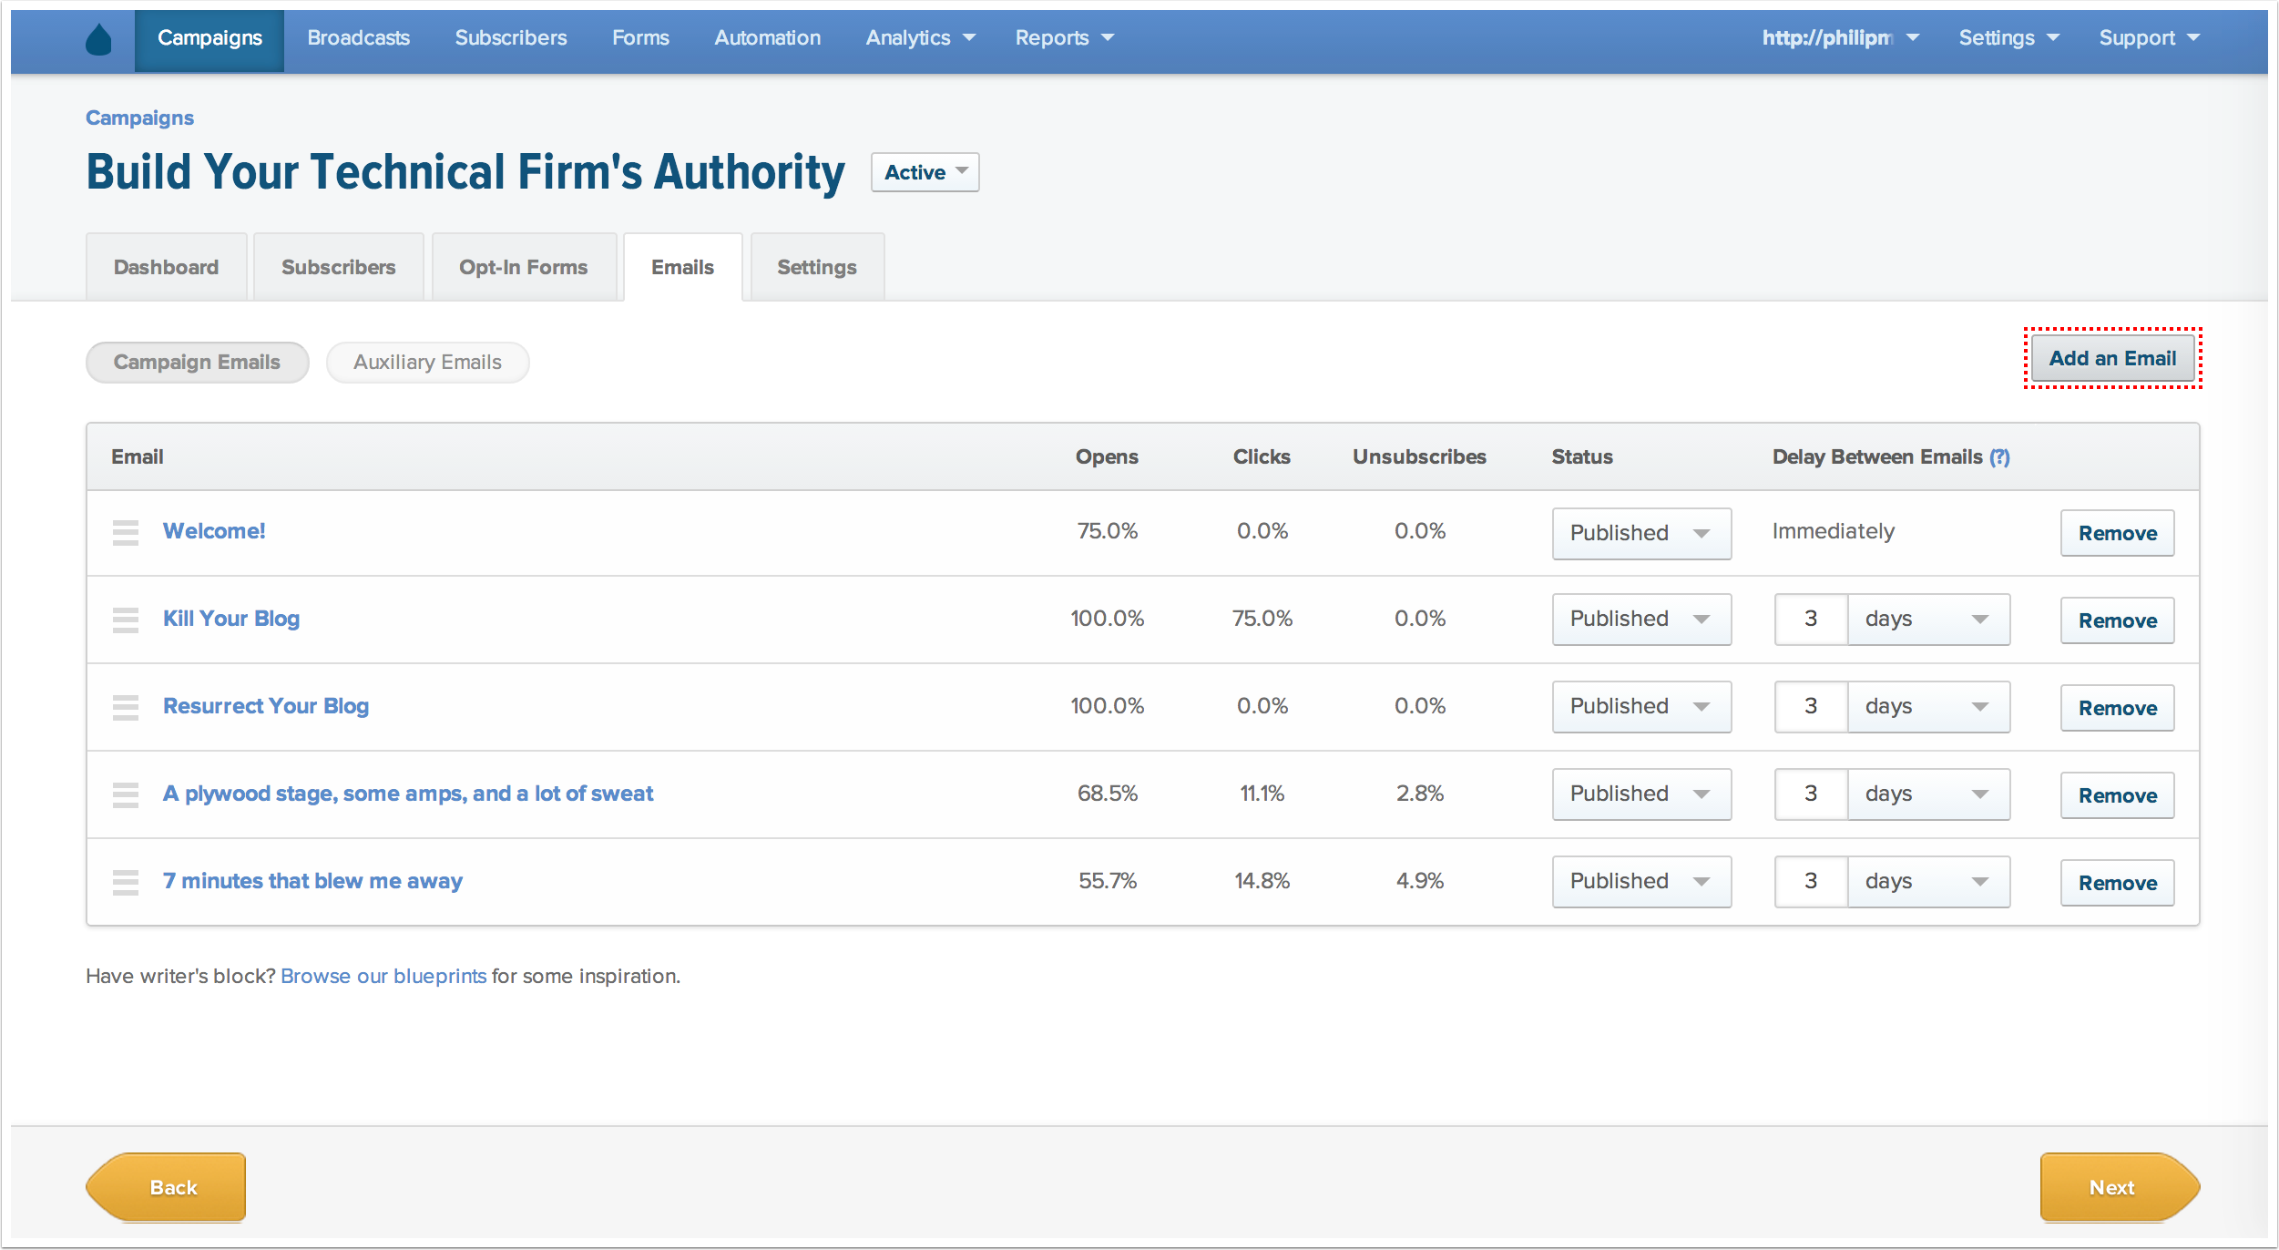The height and width of the screenshot is (1250, 2279).
Task: Click drag handle for Resurrect Your Blog
Action: [126, 707]
